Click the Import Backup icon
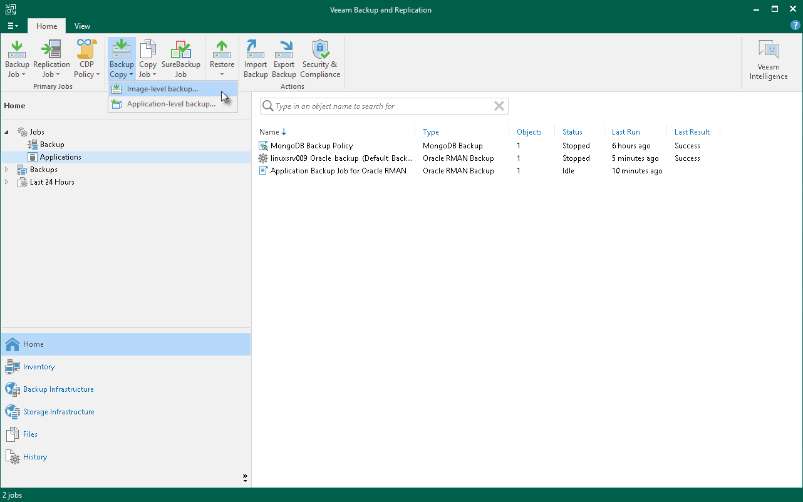The width and height of the screenshot is (803, 502). 256,59
